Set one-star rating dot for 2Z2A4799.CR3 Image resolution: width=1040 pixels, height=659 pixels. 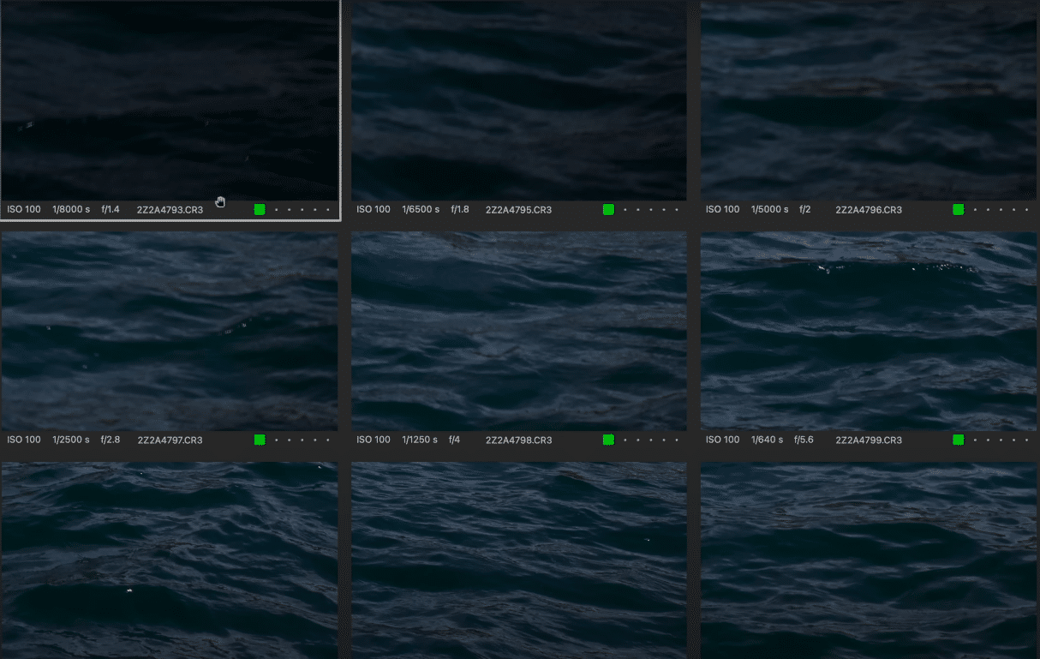[975, 440]
